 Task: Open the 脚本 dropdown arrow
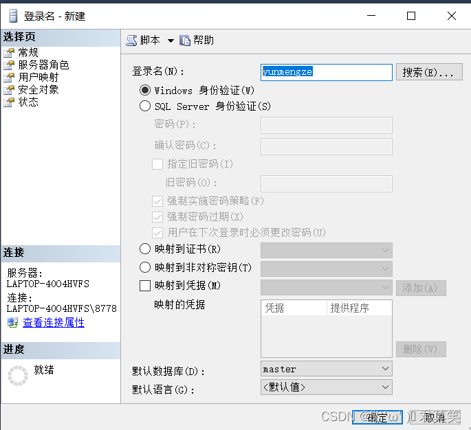[171, 41]
